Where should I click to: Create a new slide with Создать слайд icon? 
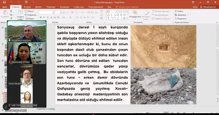[20, 15]
